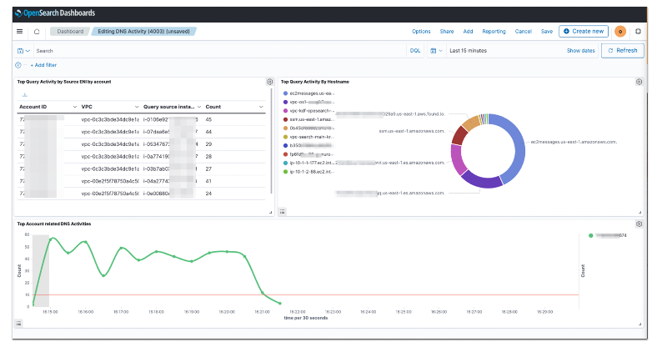Refresh the dashboard data
This screenshot has height=347, width=657.
click(623, 50)
